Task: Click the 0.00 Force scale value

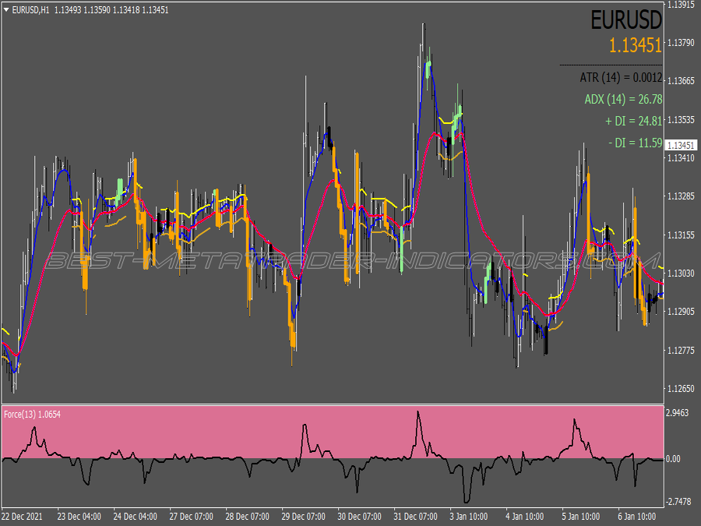Action: (x=673, y=459)
